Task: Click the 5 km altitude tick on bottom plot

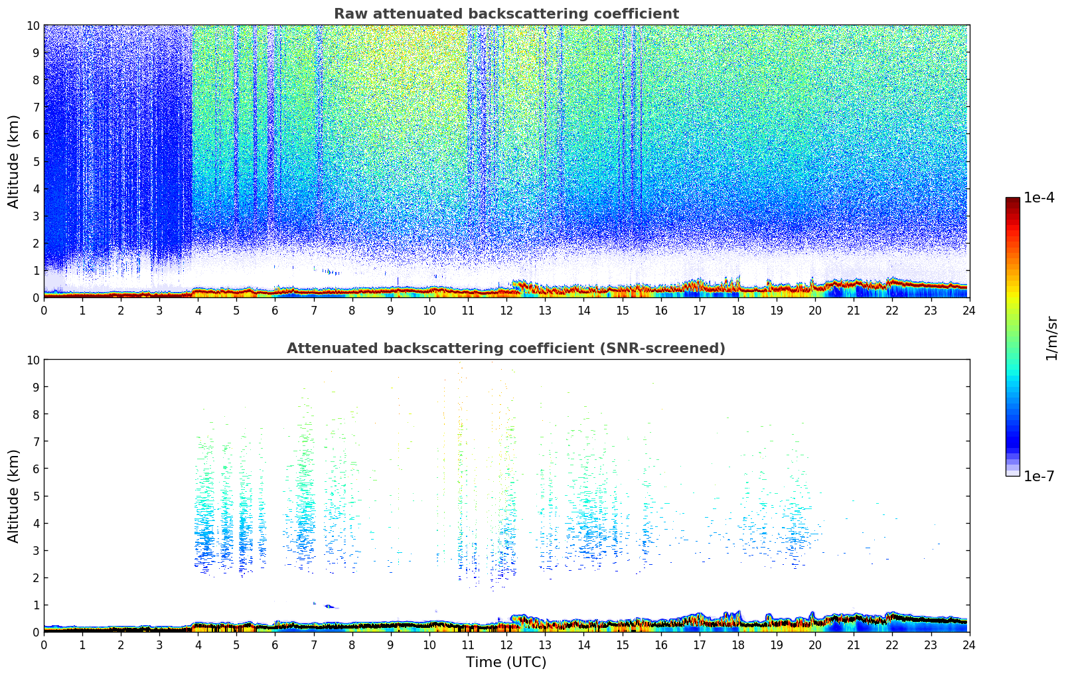Action: (x=36, y=496)
